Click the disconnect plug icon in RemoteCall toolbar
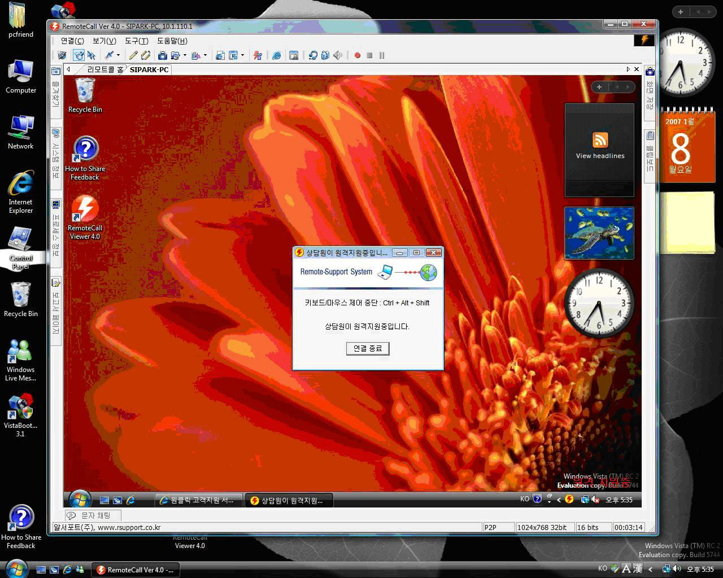Image resolution: width=723 pixels, height=578 pixels. 62,55
